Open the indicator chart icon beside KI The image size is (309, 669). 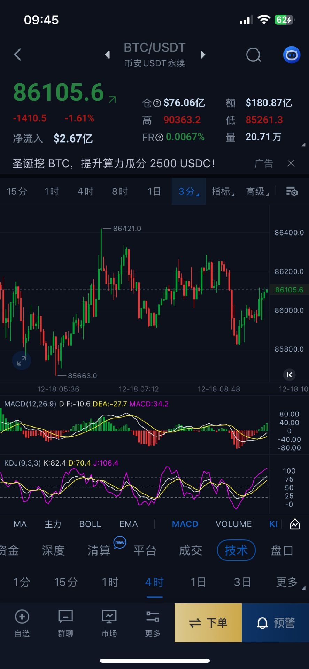click(x=295, y=524)
